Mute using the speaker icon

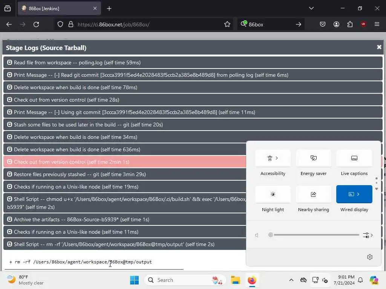point(257,235)
